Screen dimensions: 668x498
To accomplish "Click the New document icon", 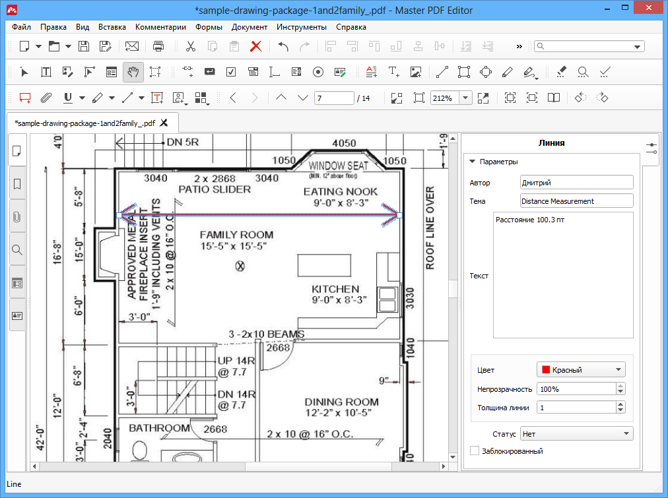I will (24, 46).
